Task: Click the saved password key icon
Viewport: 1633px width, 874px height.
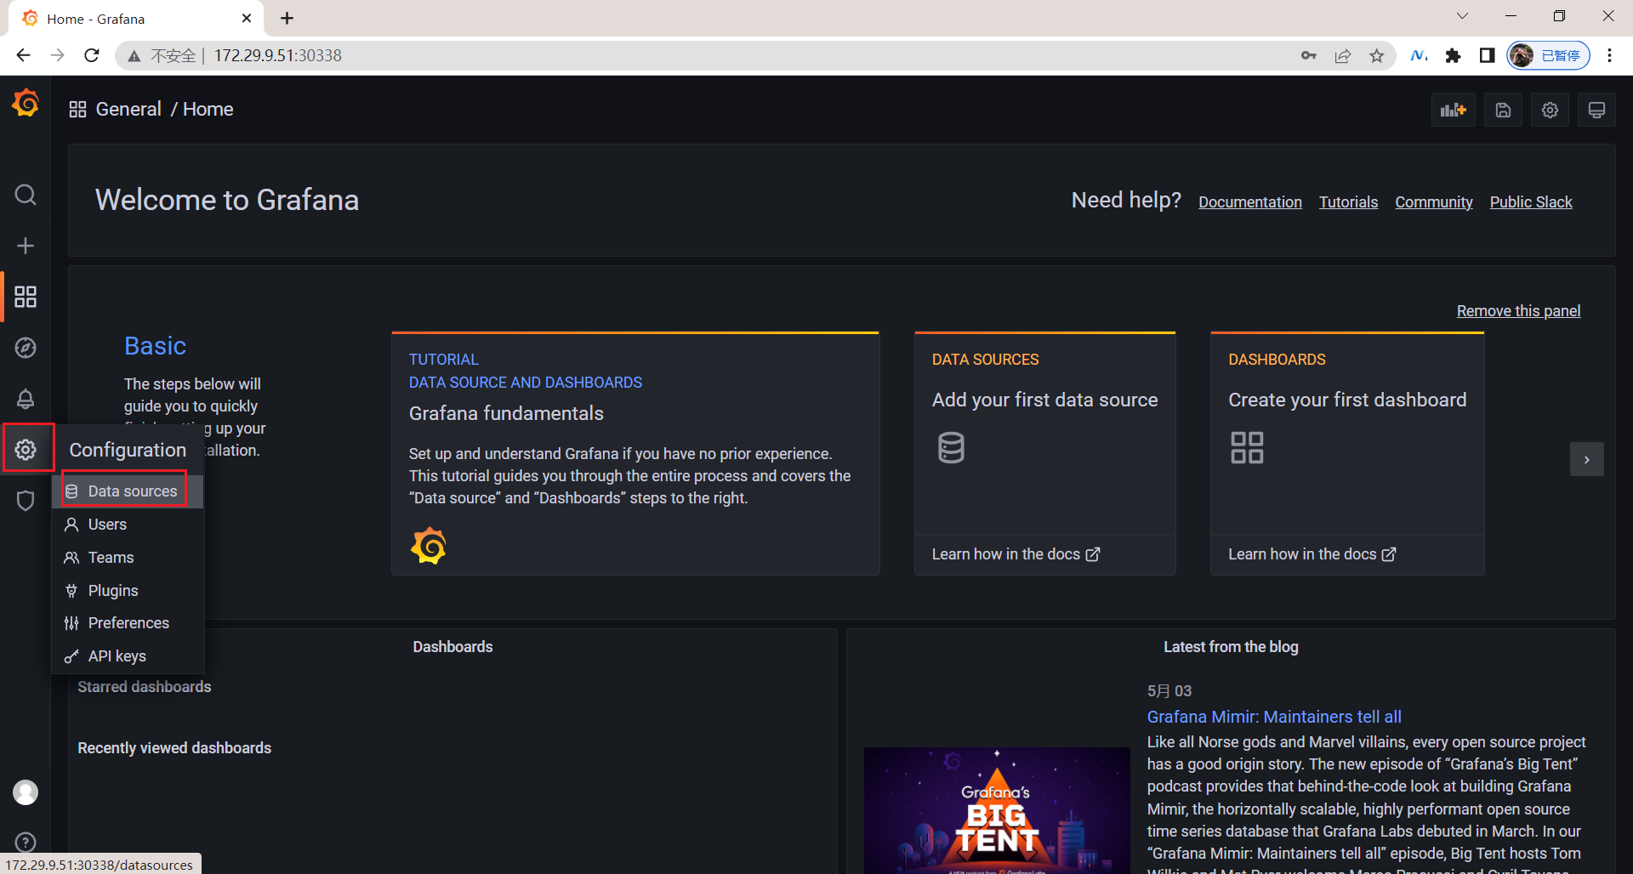Action: tap(1309, 56)
